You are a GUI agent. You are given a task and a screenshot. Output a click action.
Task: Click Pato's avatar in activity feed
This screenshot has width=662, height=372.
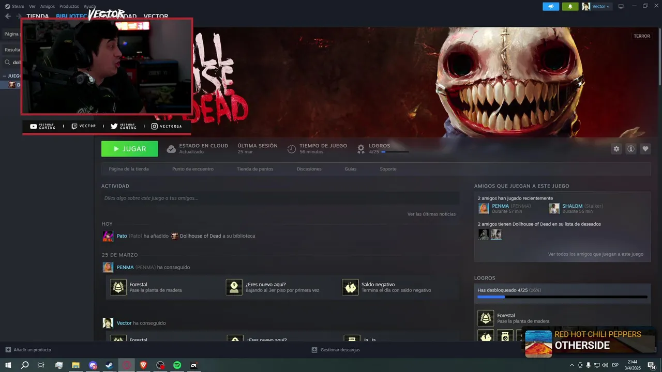point(108,236)
